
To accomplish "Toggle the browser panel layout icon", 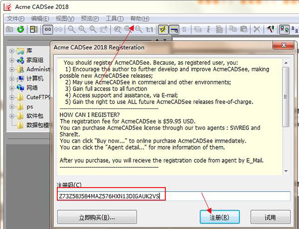I will (34, 29).
